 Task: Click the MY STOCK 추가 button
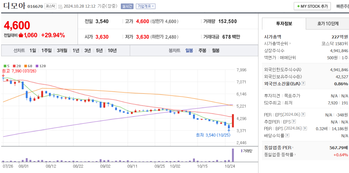(312, 6)
